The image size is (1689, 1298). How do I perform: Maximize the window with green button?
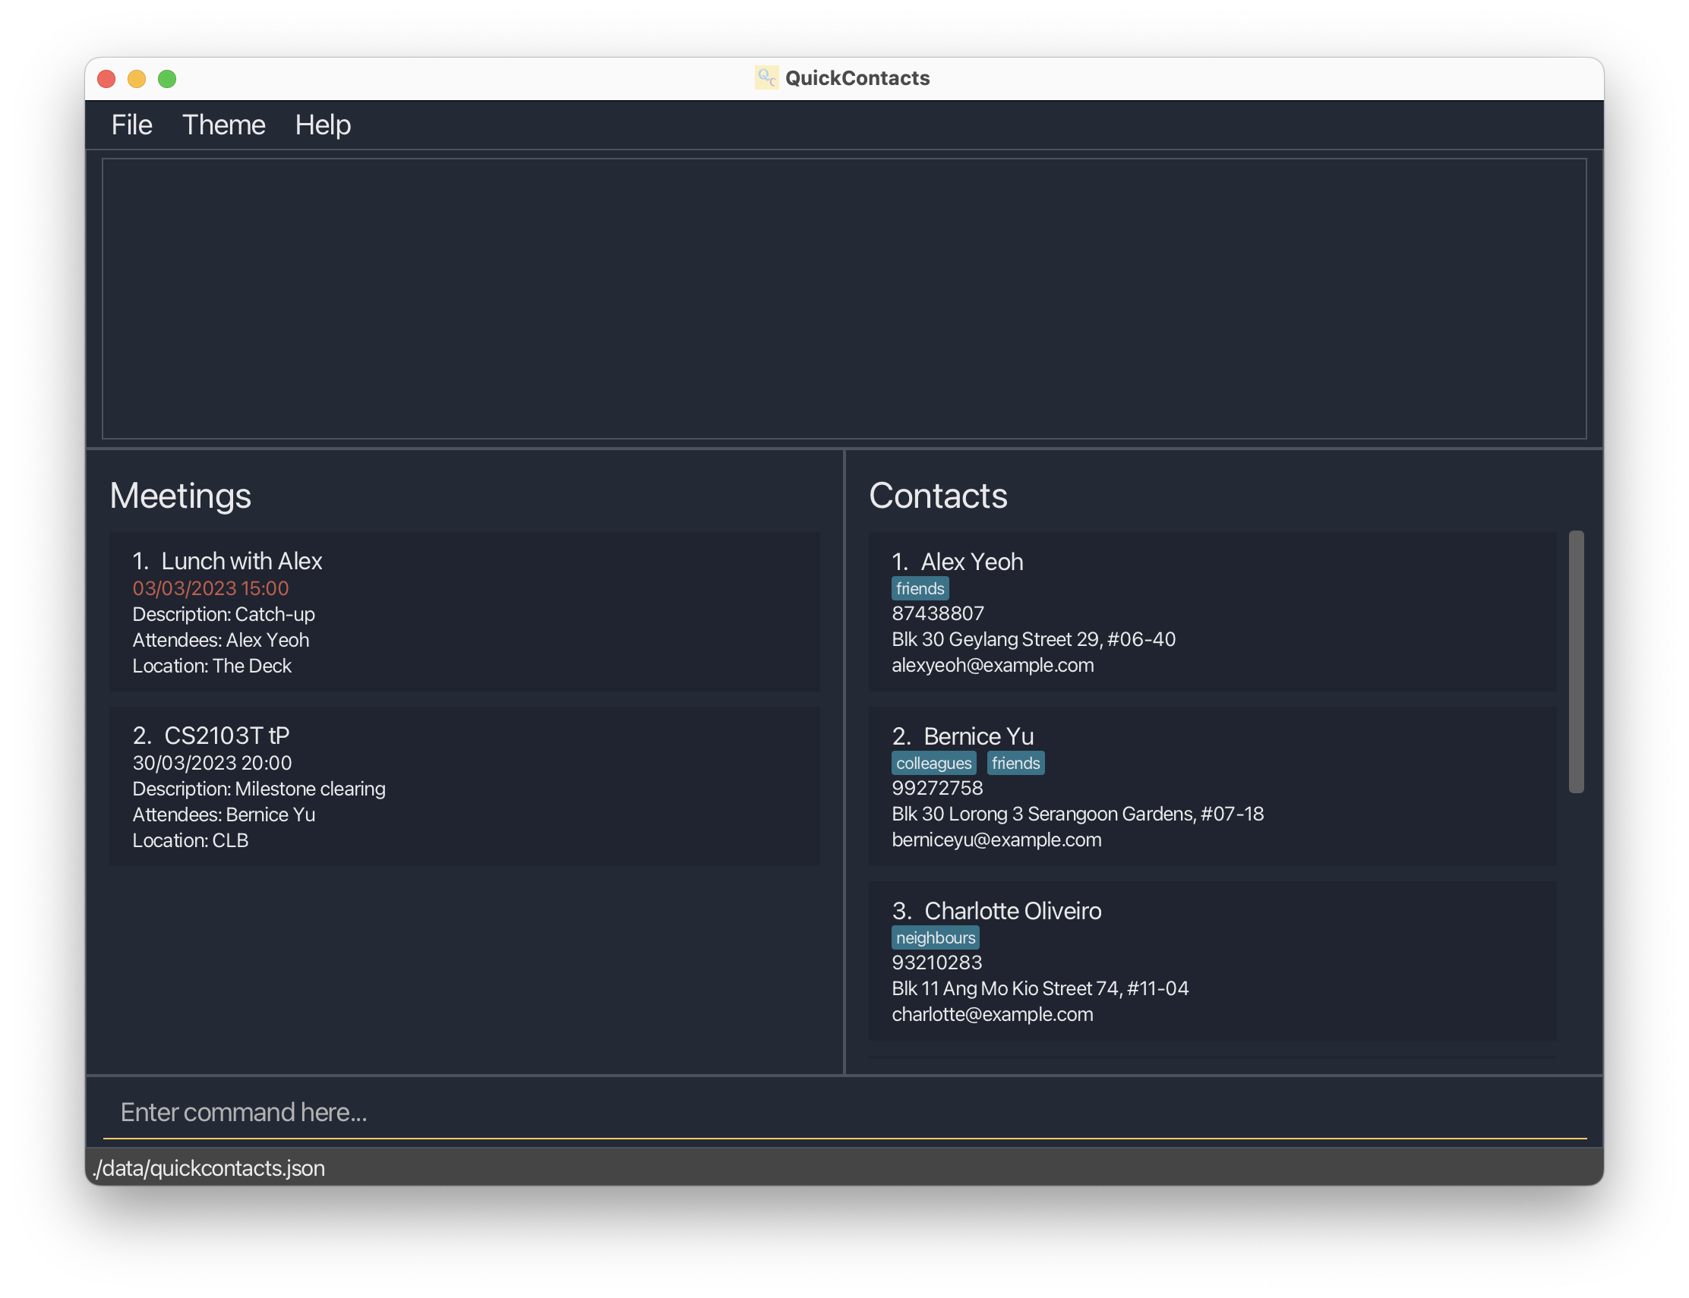coord(167,79)
